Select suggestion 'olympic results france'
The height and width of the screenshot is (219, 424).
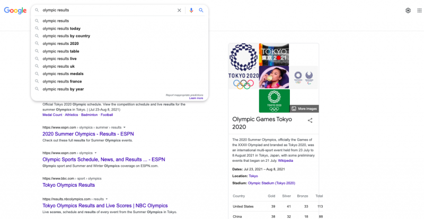(x=120, y=81)
